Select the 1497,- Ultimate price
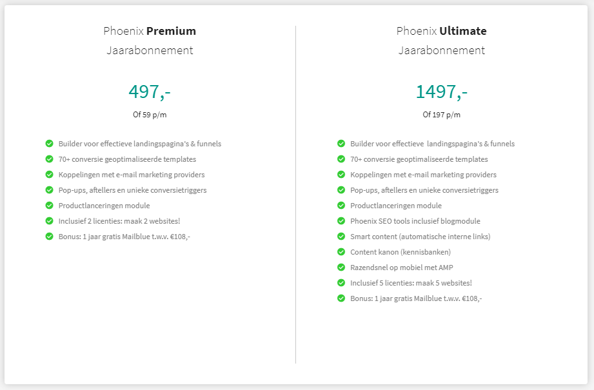This screenshot has width=594, height=390. [x=442, y=92]
